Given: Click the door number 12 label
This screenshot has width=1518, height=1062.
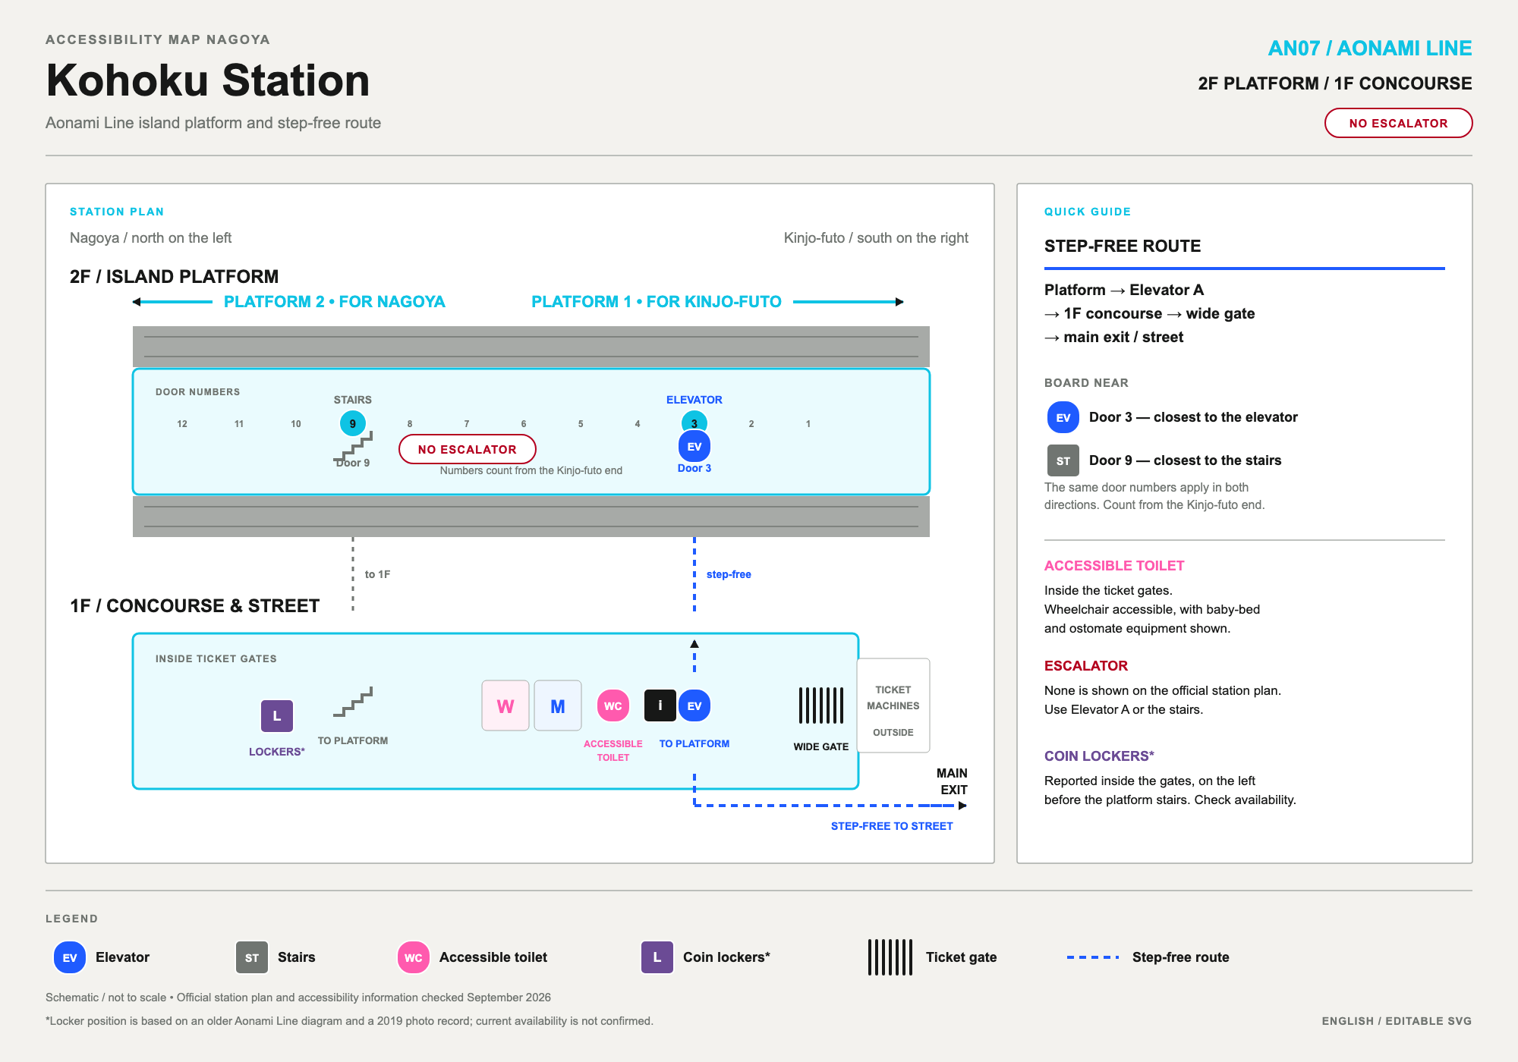Looking at the screenshot, I should (x=182, y=424).
